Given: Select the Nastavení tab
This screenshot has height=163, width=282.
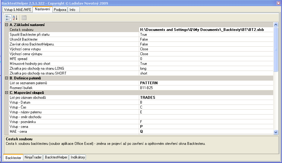Looking at the screenshot, I should [x=43, y=9].
